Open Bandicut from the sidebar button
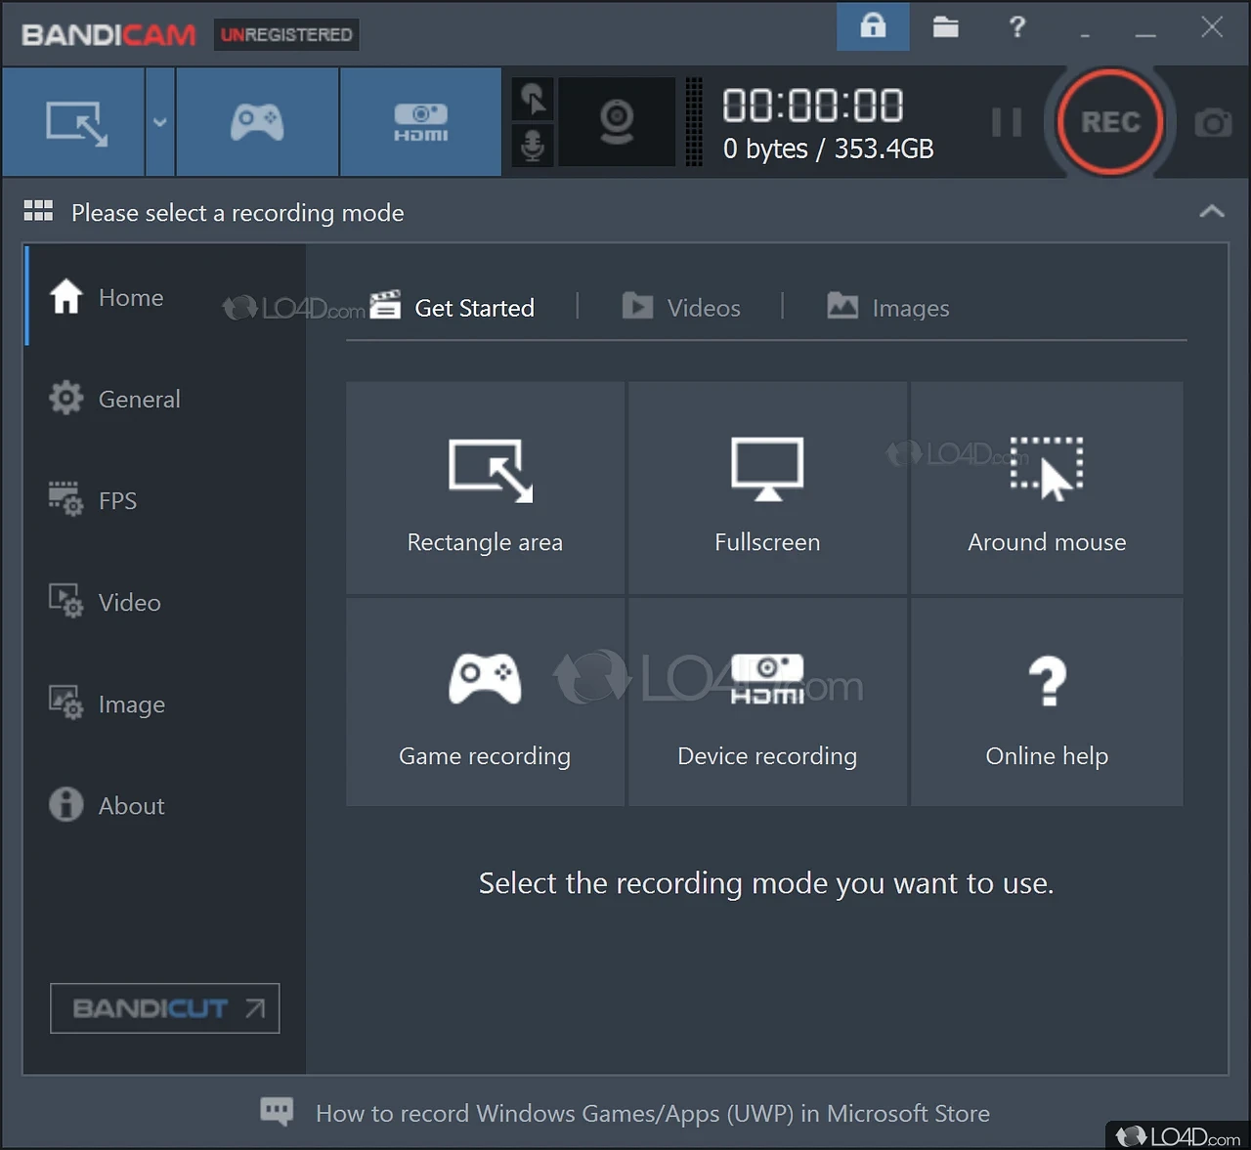The width and height of the screenshot is (1251, 1150). [164, 1008]
